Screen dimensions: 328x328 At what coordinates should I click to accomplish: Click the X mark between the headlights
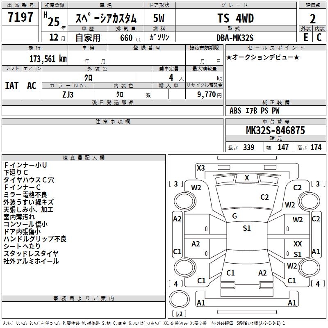[x=247, y=178]
